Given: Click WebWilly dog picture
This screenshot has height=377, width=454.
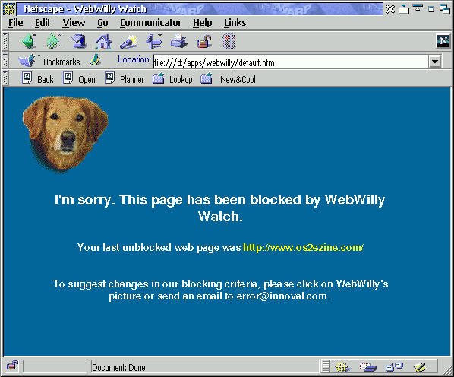Looking at the screenshot, I should (x=65, y=135).
